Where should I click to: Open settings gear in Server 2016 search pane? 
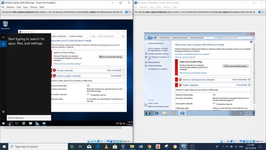click(x=3, y=112)
